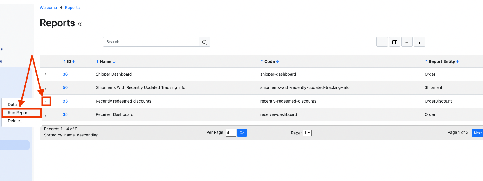Open the filter options icon
The width and height of the screenshot is (483, 181).
coord(382,42)
